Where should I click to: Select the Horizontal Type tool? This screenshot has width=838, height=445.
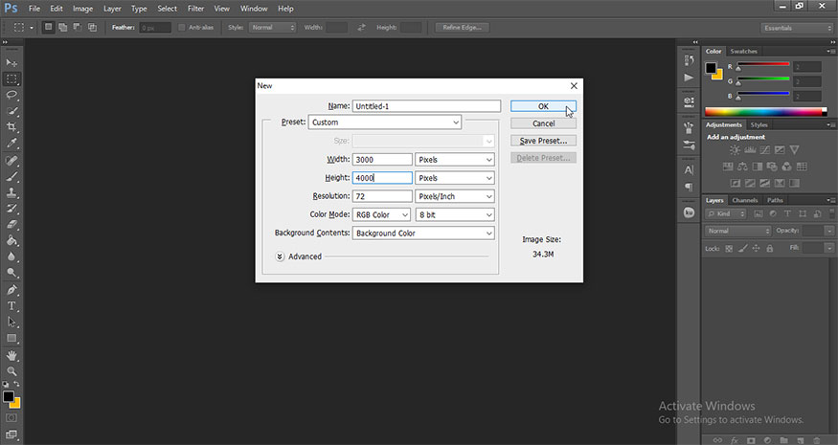coord(11,306)
